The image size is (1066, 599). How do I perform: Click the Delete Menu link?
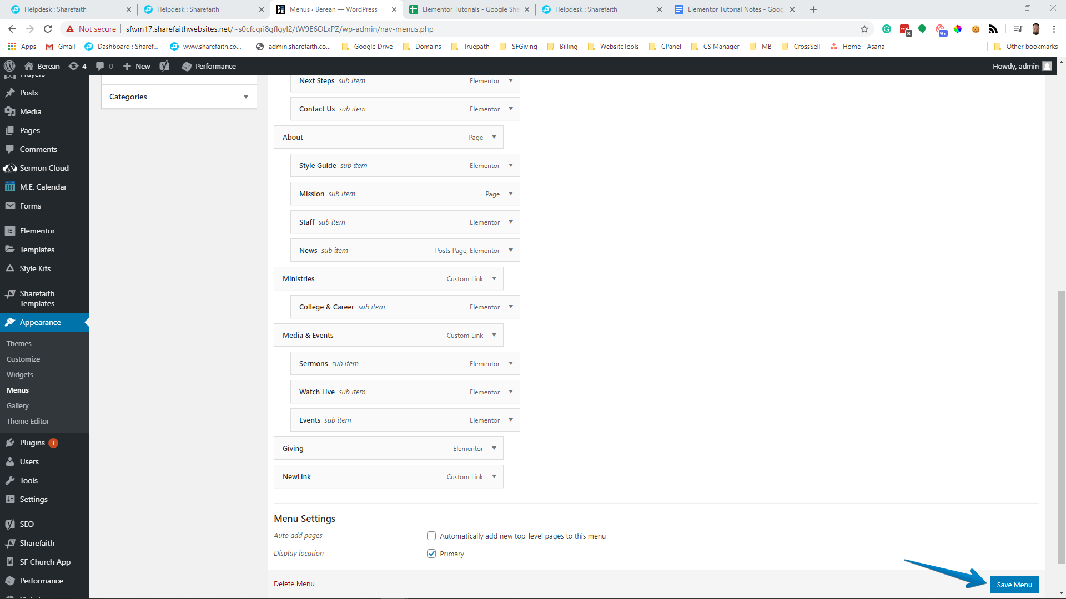tap(294, 583)
